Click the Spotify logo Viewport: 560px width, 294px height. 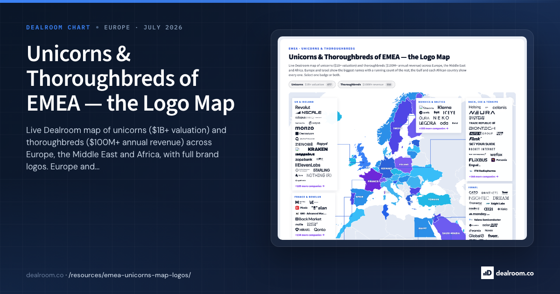click(425, 112)
